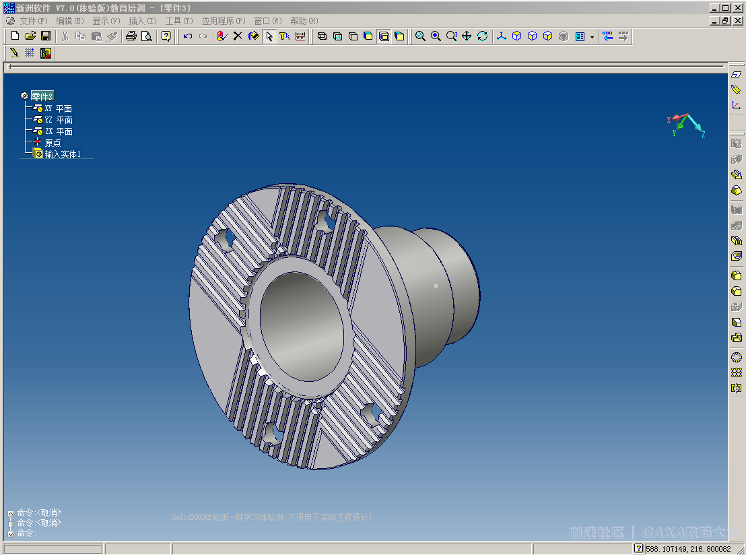Open the 工具(T) menu

[x=178, y=21]
